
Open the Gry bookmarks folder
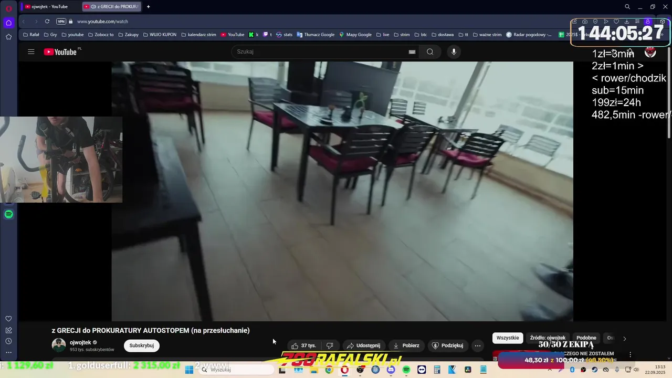tap(50, 35)
